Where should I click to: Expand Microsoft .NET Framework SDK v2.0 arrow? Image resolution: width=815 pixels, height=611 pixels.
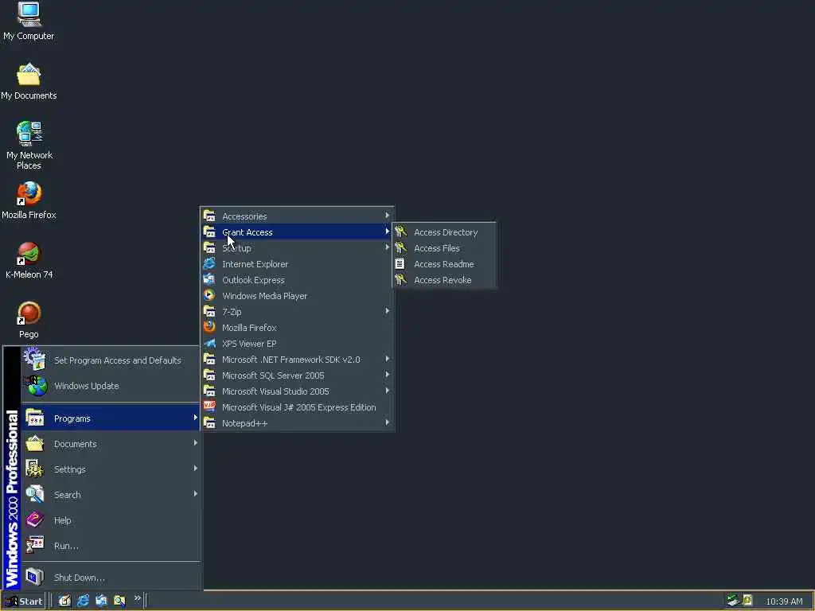tap(388, 359)
